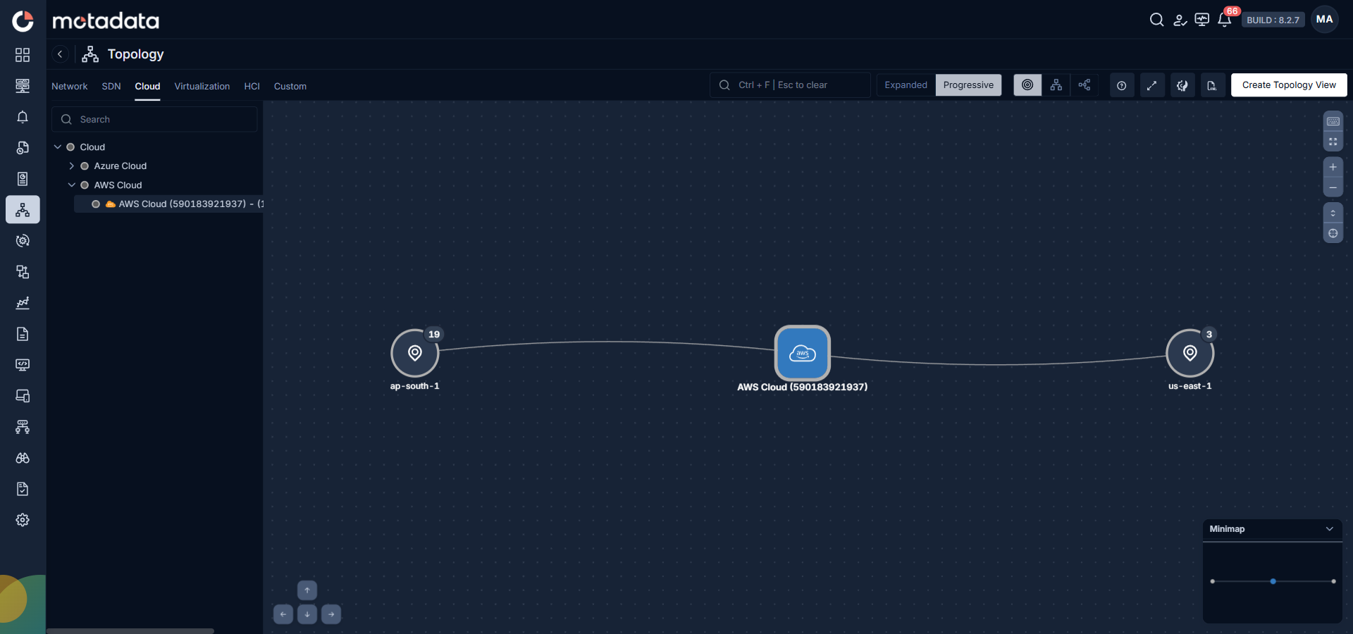Select the radial layout icon
The height and width of the screenshot is (634, 1353).
1027,85
